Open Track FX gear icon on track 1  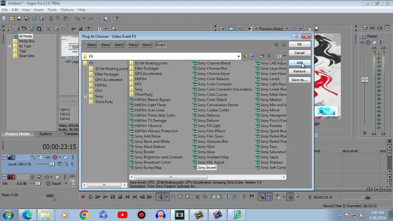55,157
